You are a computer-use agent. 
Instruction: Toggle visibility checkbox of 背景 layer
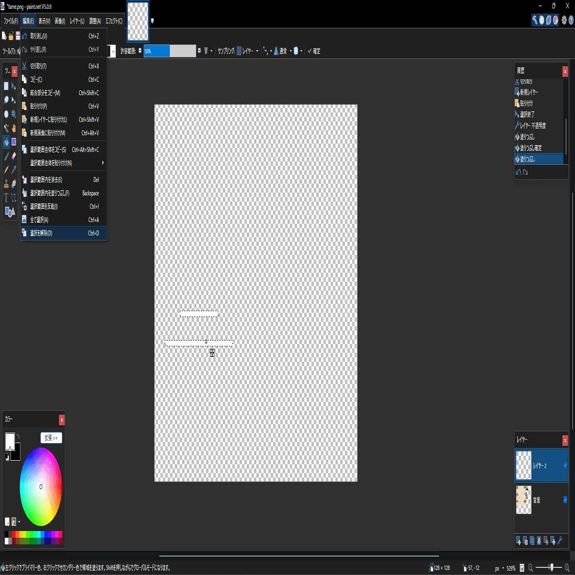[x=565, y=499]
